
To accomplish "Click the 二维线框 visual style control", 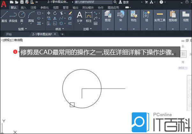I will click(x=17, y=40).
